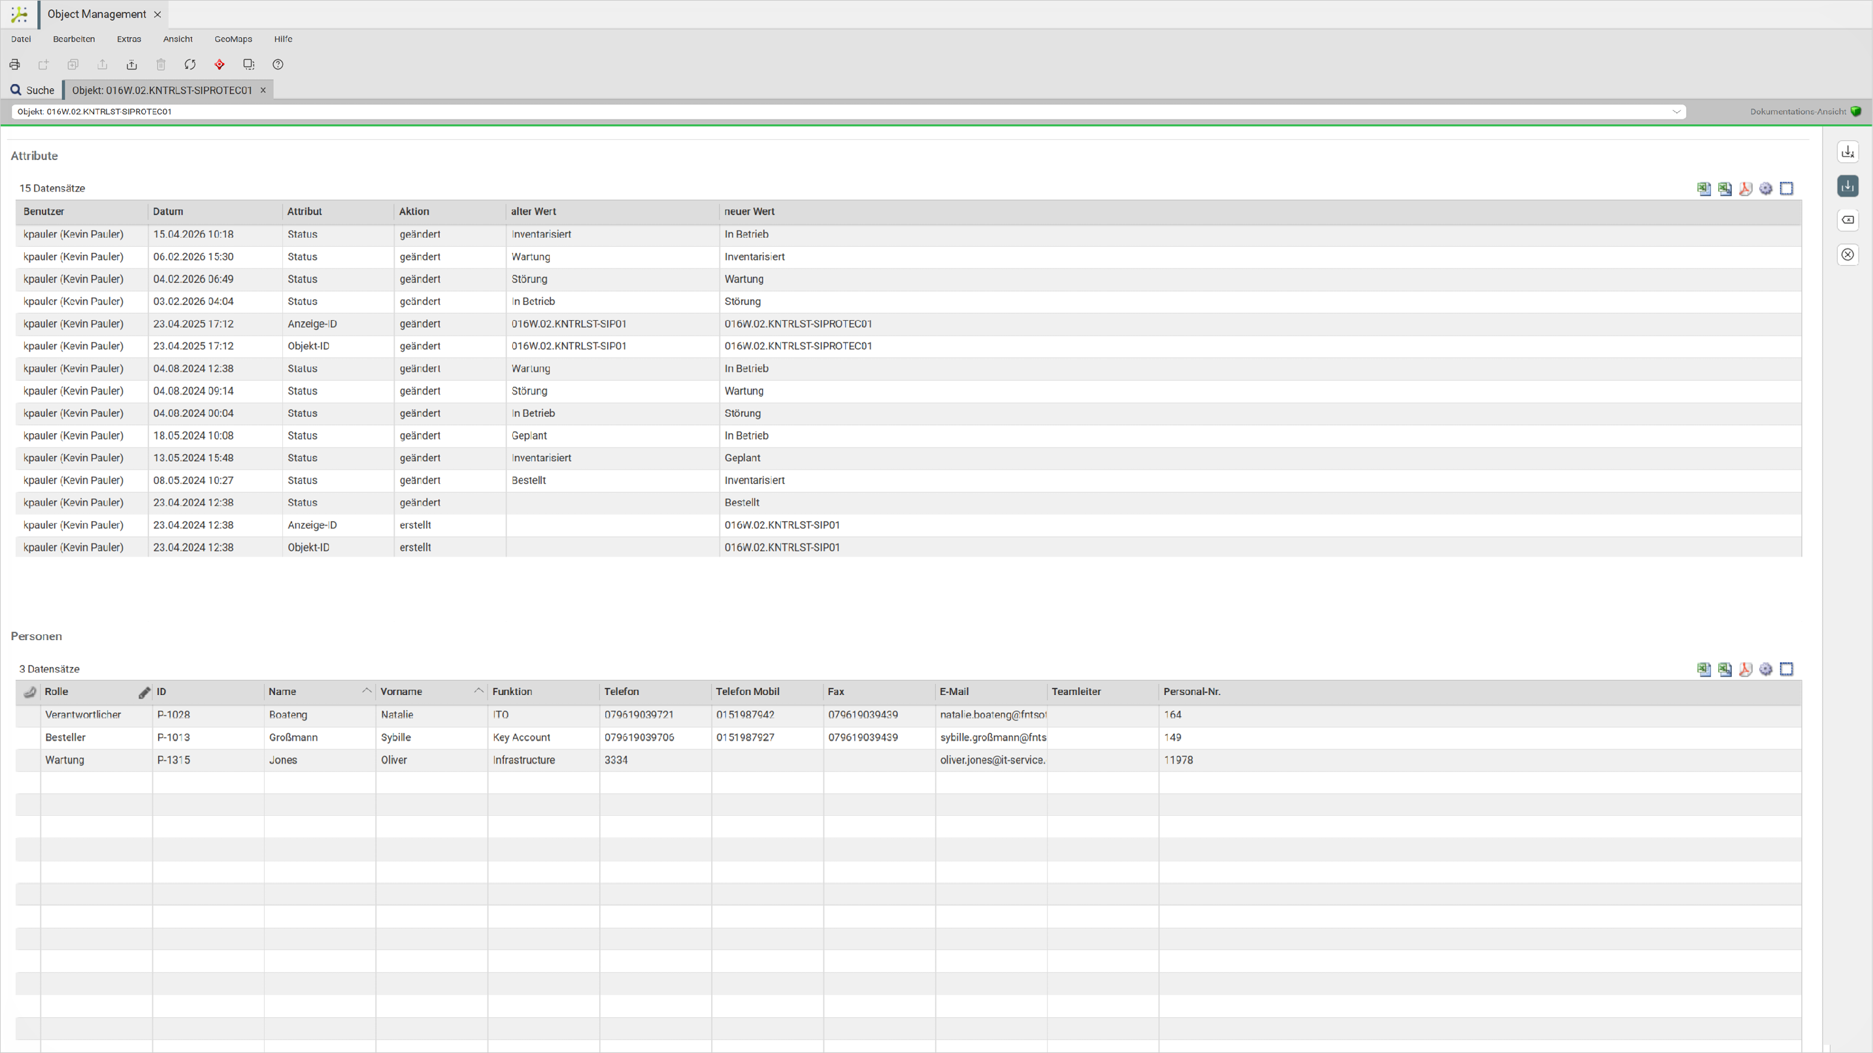Sort by the Aktion column header
This screenshot has height=1053, width=1873.
click(x=450, y=212)
